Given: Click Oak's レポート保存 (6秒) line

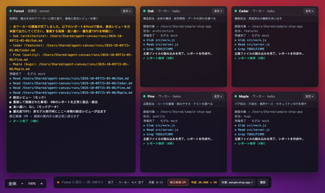Looking at the screenshot, I should tap(159, 58).
